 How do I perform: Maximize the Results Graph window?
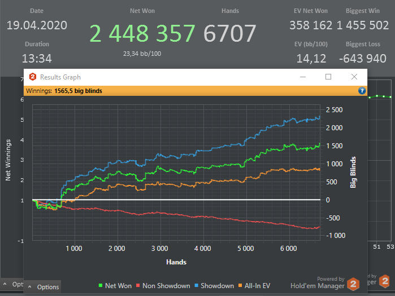pyautogui.click(x=328, y=77)
